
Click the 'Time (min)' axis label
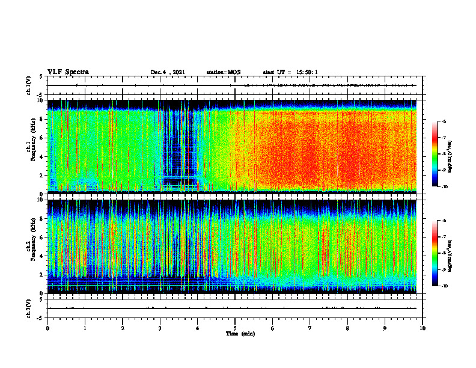[x=240, y=334]
